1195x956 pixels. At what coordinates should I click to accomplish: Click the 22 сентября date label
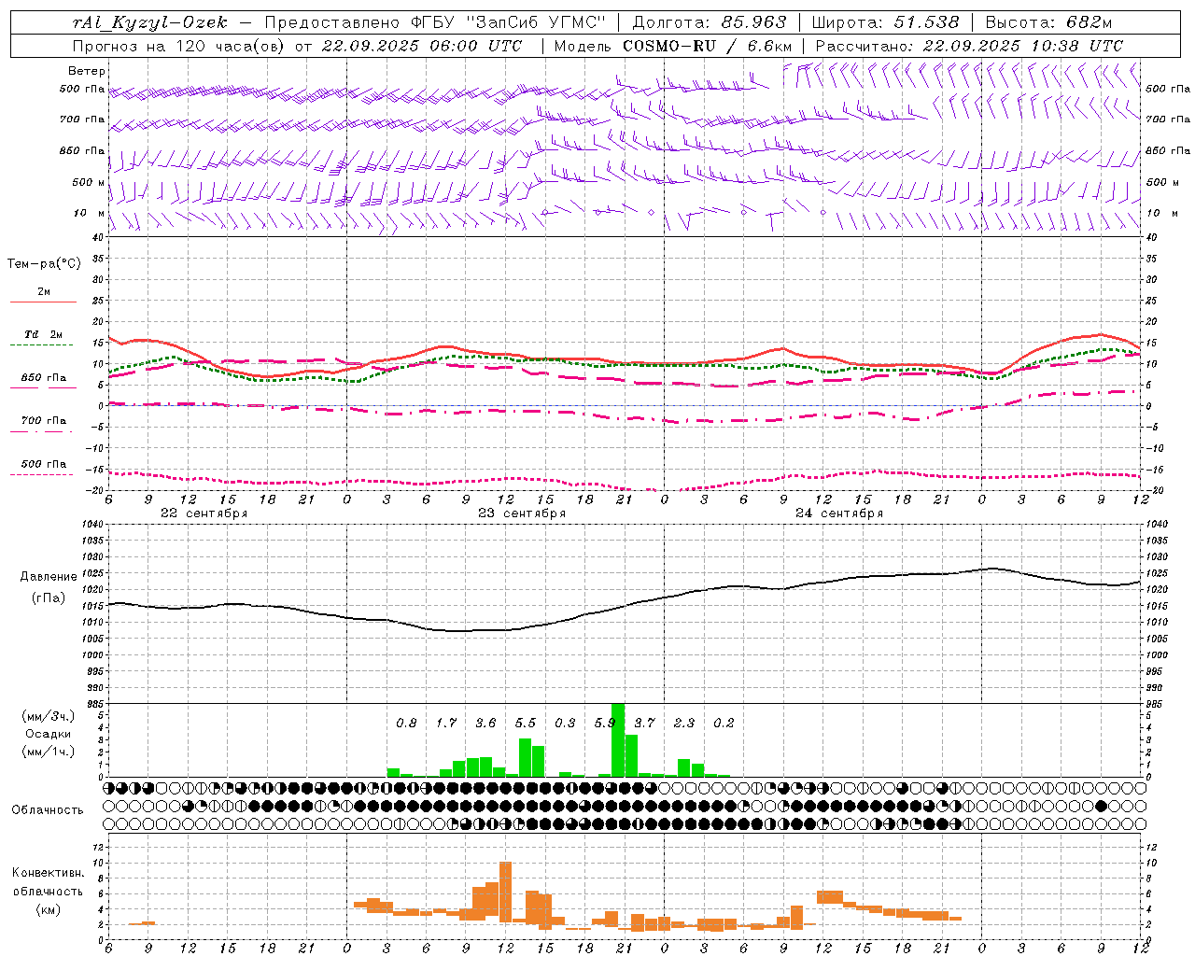tap(204, 513)
